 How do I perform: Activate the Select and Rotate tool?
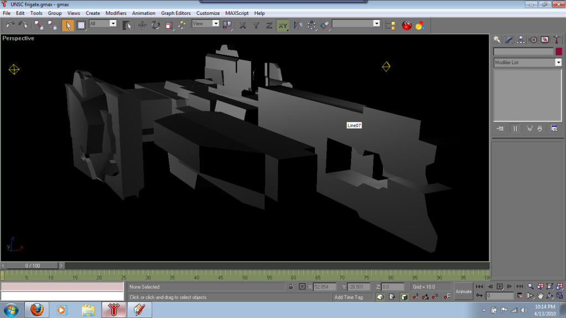[x=155, y=25]
